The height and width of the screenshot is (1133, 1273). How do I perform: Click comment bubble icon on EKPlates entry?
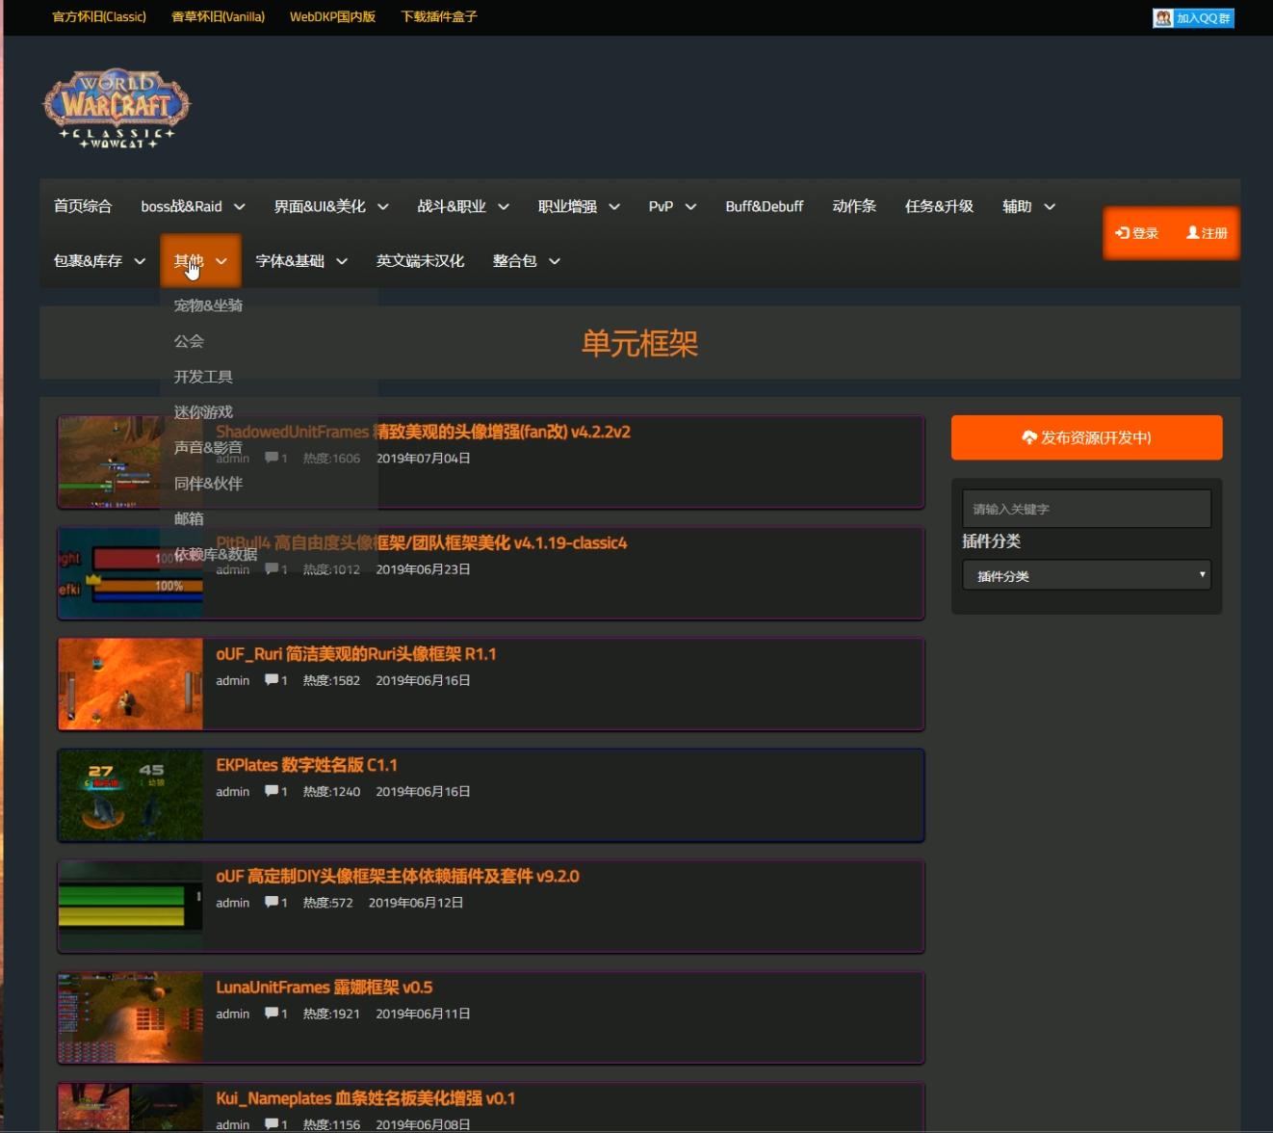point(272,791)
